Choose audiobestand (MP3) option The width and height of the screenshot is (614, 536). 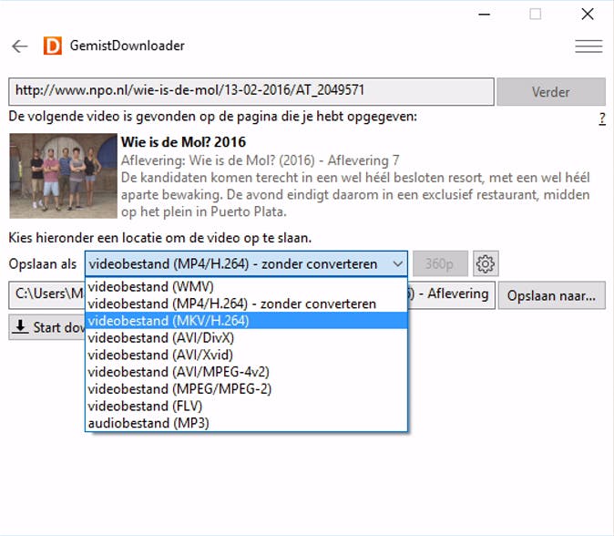click(x=246, y=423)
